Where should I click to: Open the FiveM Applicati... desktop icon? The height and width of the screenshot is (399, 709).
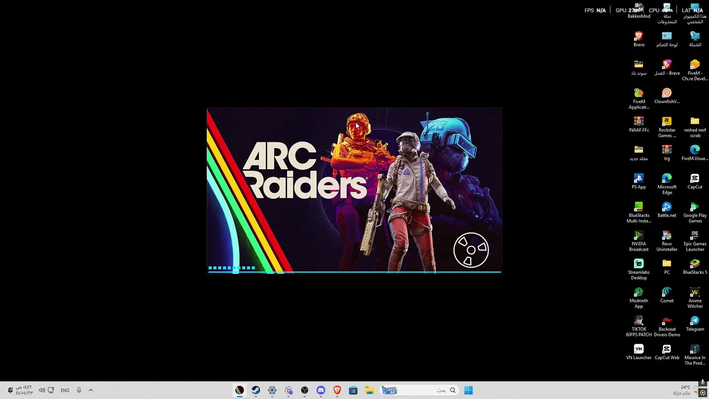(639, 99)
